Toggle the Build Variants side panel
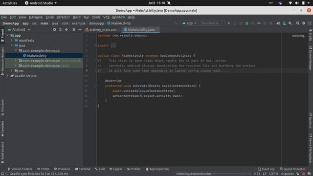Screen dimensions: 313x176 click(x=2, y=153)
